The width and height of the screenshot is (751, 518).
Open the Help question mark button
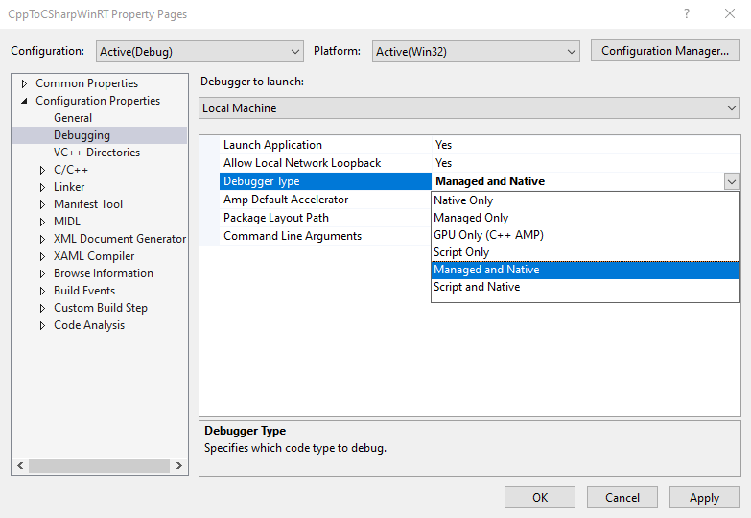click(x=686, y=14)
